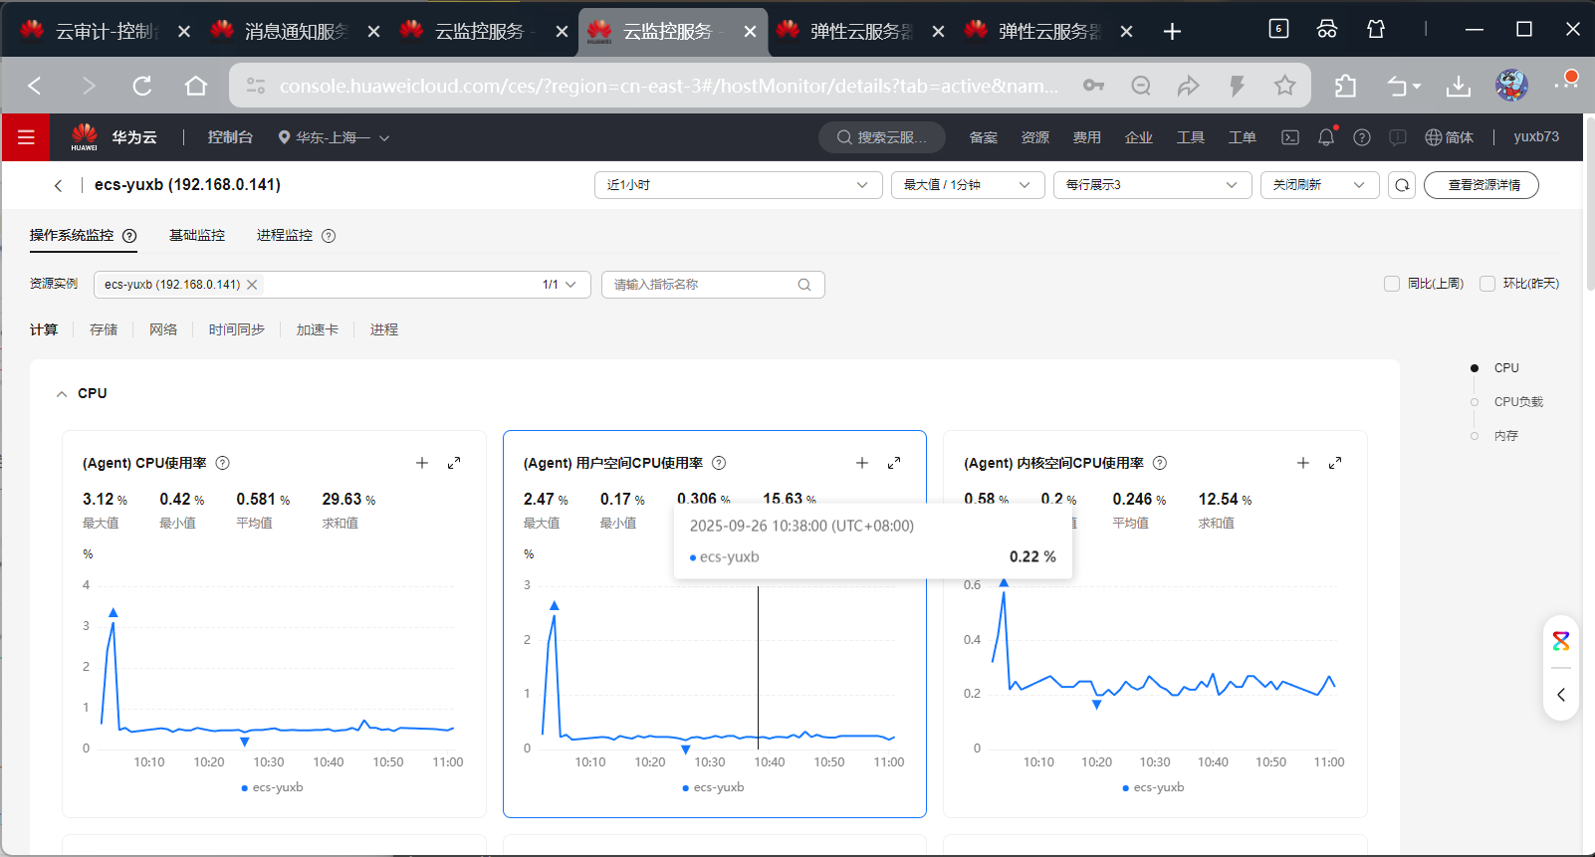Open 备案 in top navigation
This screenshot has height=857, width=1595.
(984, 137)
